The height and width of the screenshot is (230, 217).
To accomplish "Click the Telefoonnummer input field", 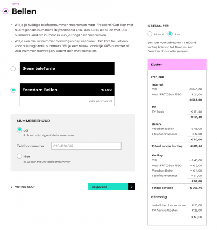I will [x=86, y=146].
